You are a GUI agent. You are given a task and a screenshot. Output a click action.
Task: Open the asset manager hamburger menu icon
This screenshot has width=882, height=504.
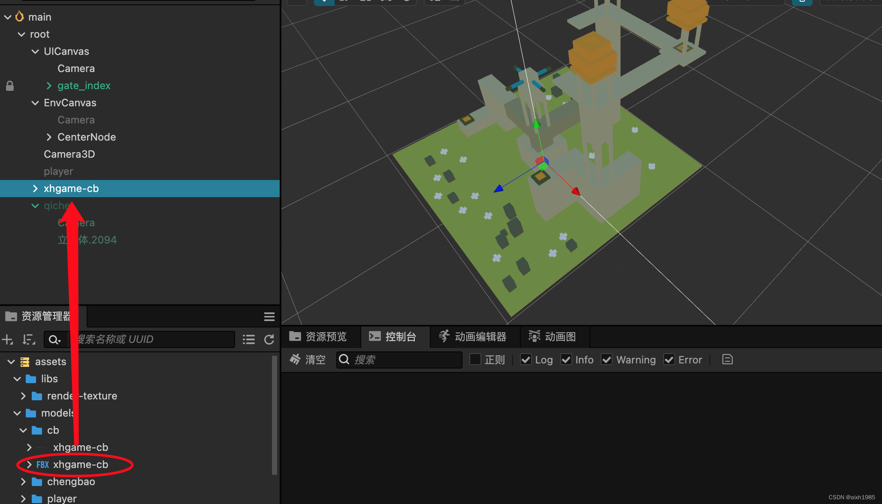[x=269, y=316]
